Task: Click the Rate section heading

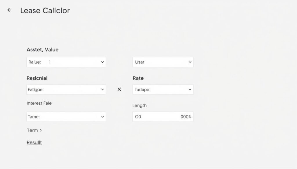Action: click(138, 78)
